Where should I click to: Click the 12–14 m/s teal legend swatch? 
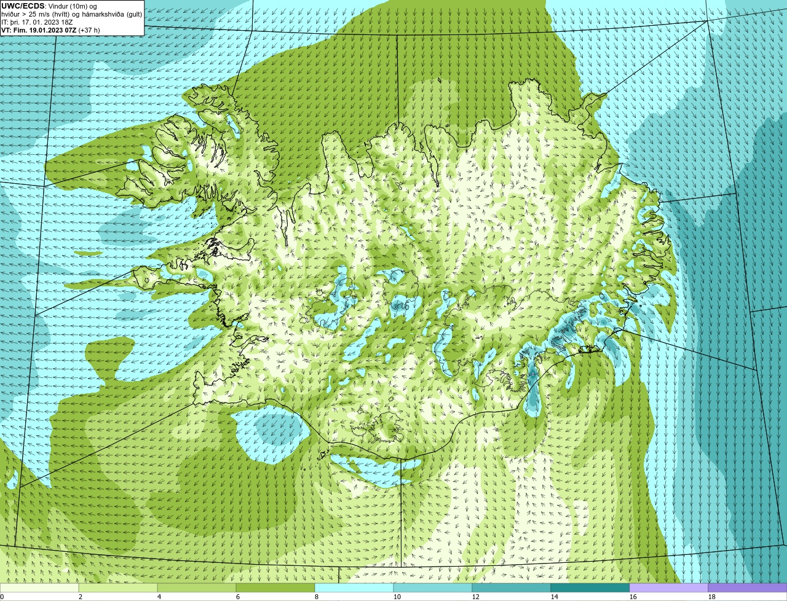[x=512, y=588]
